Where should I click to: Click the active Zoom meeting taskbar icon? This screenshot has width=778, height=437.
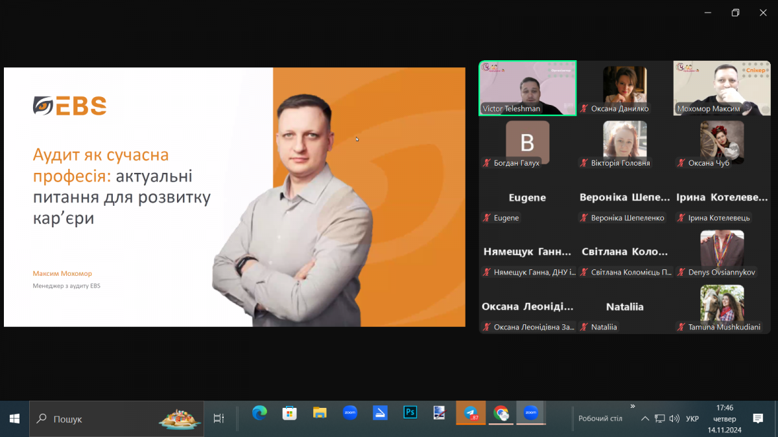(530, 413)
